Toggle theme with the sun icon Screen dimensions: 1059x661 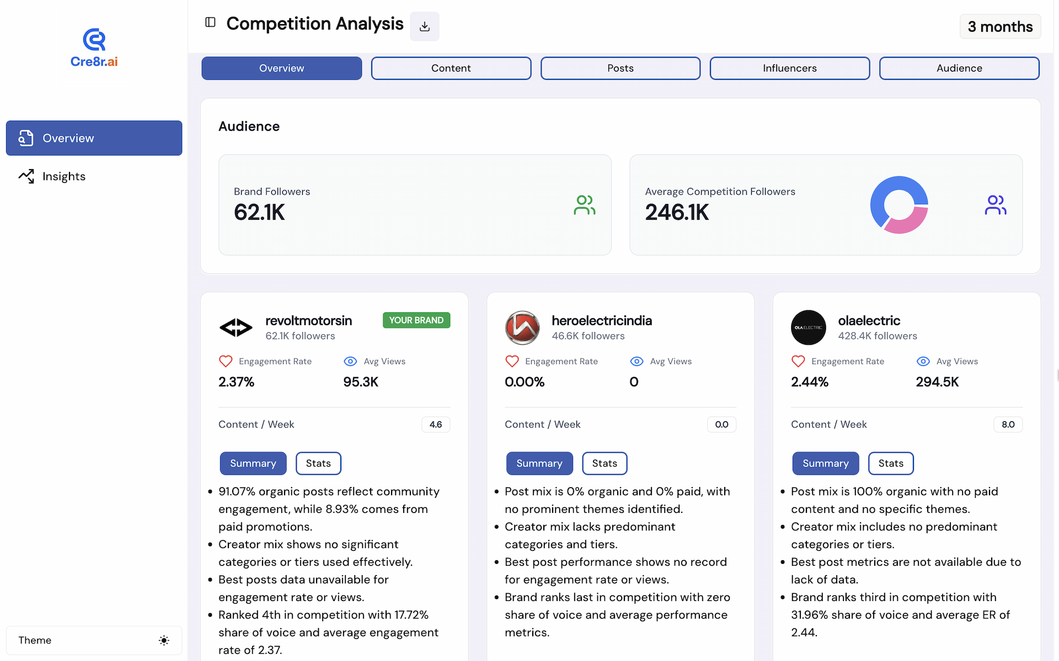coord(164,640)
